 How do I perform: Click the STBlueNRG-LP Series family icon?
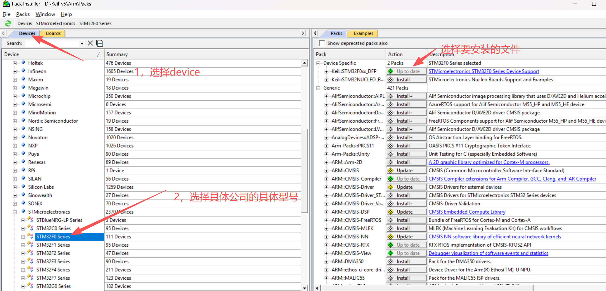click(x=31, y=220)
